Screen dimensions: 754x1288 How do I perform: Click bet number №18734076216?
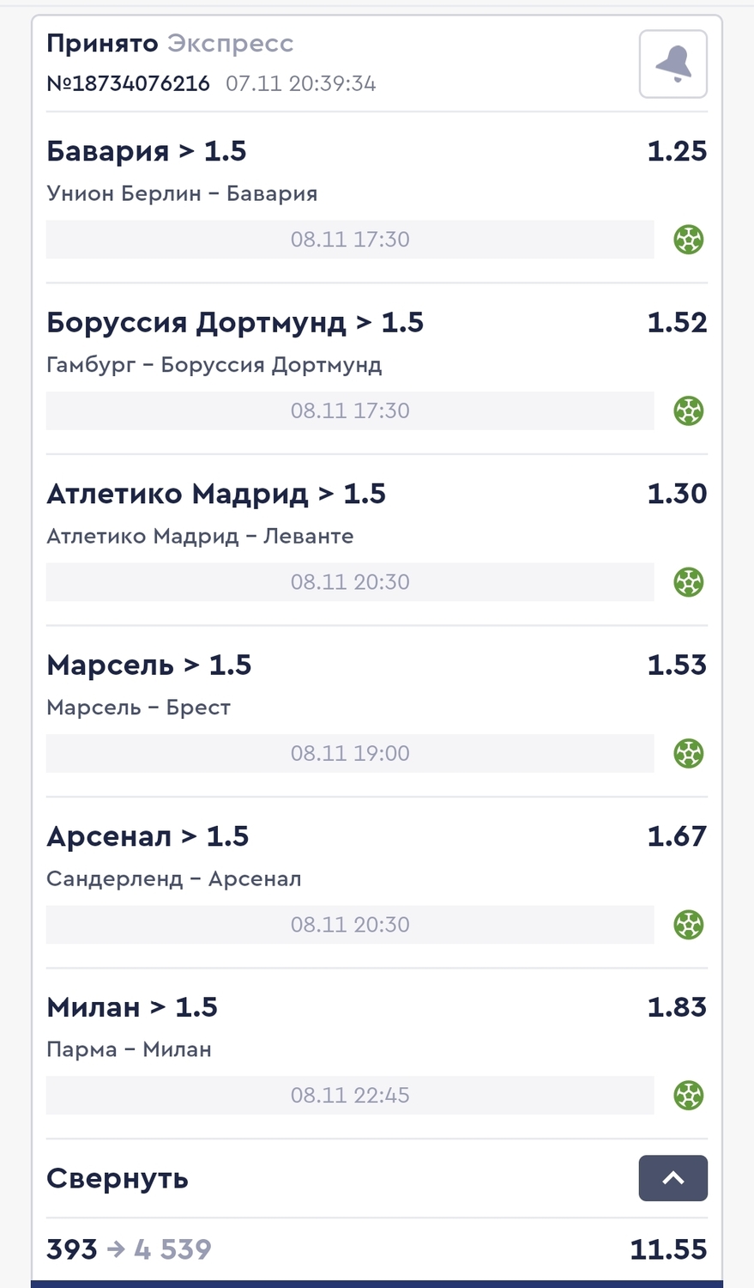coord(129,83)
